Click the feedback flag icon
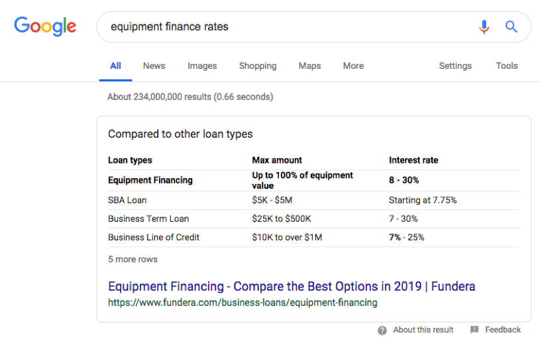 474,330
